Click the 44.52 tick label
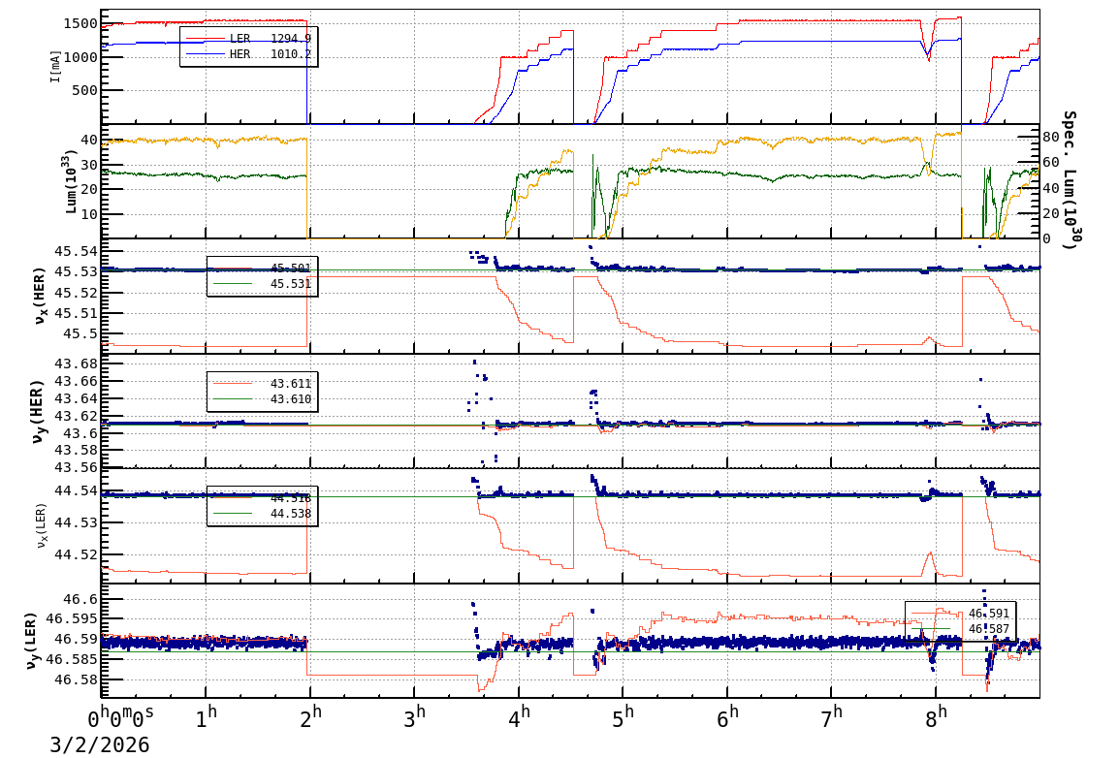 tap(77, 554)
